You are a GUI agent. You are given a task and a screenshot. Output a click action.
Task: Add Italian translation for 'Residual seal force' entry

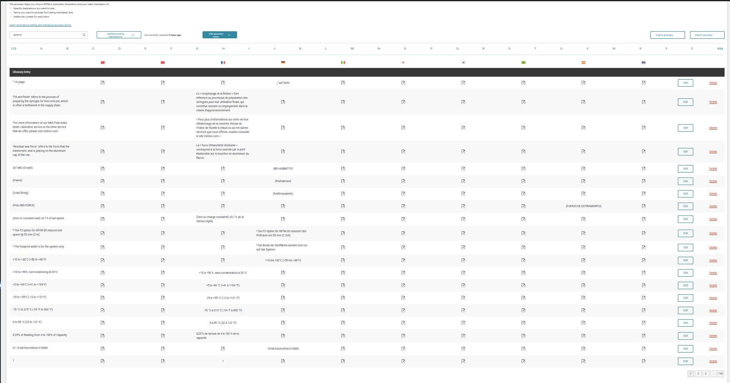343,152
